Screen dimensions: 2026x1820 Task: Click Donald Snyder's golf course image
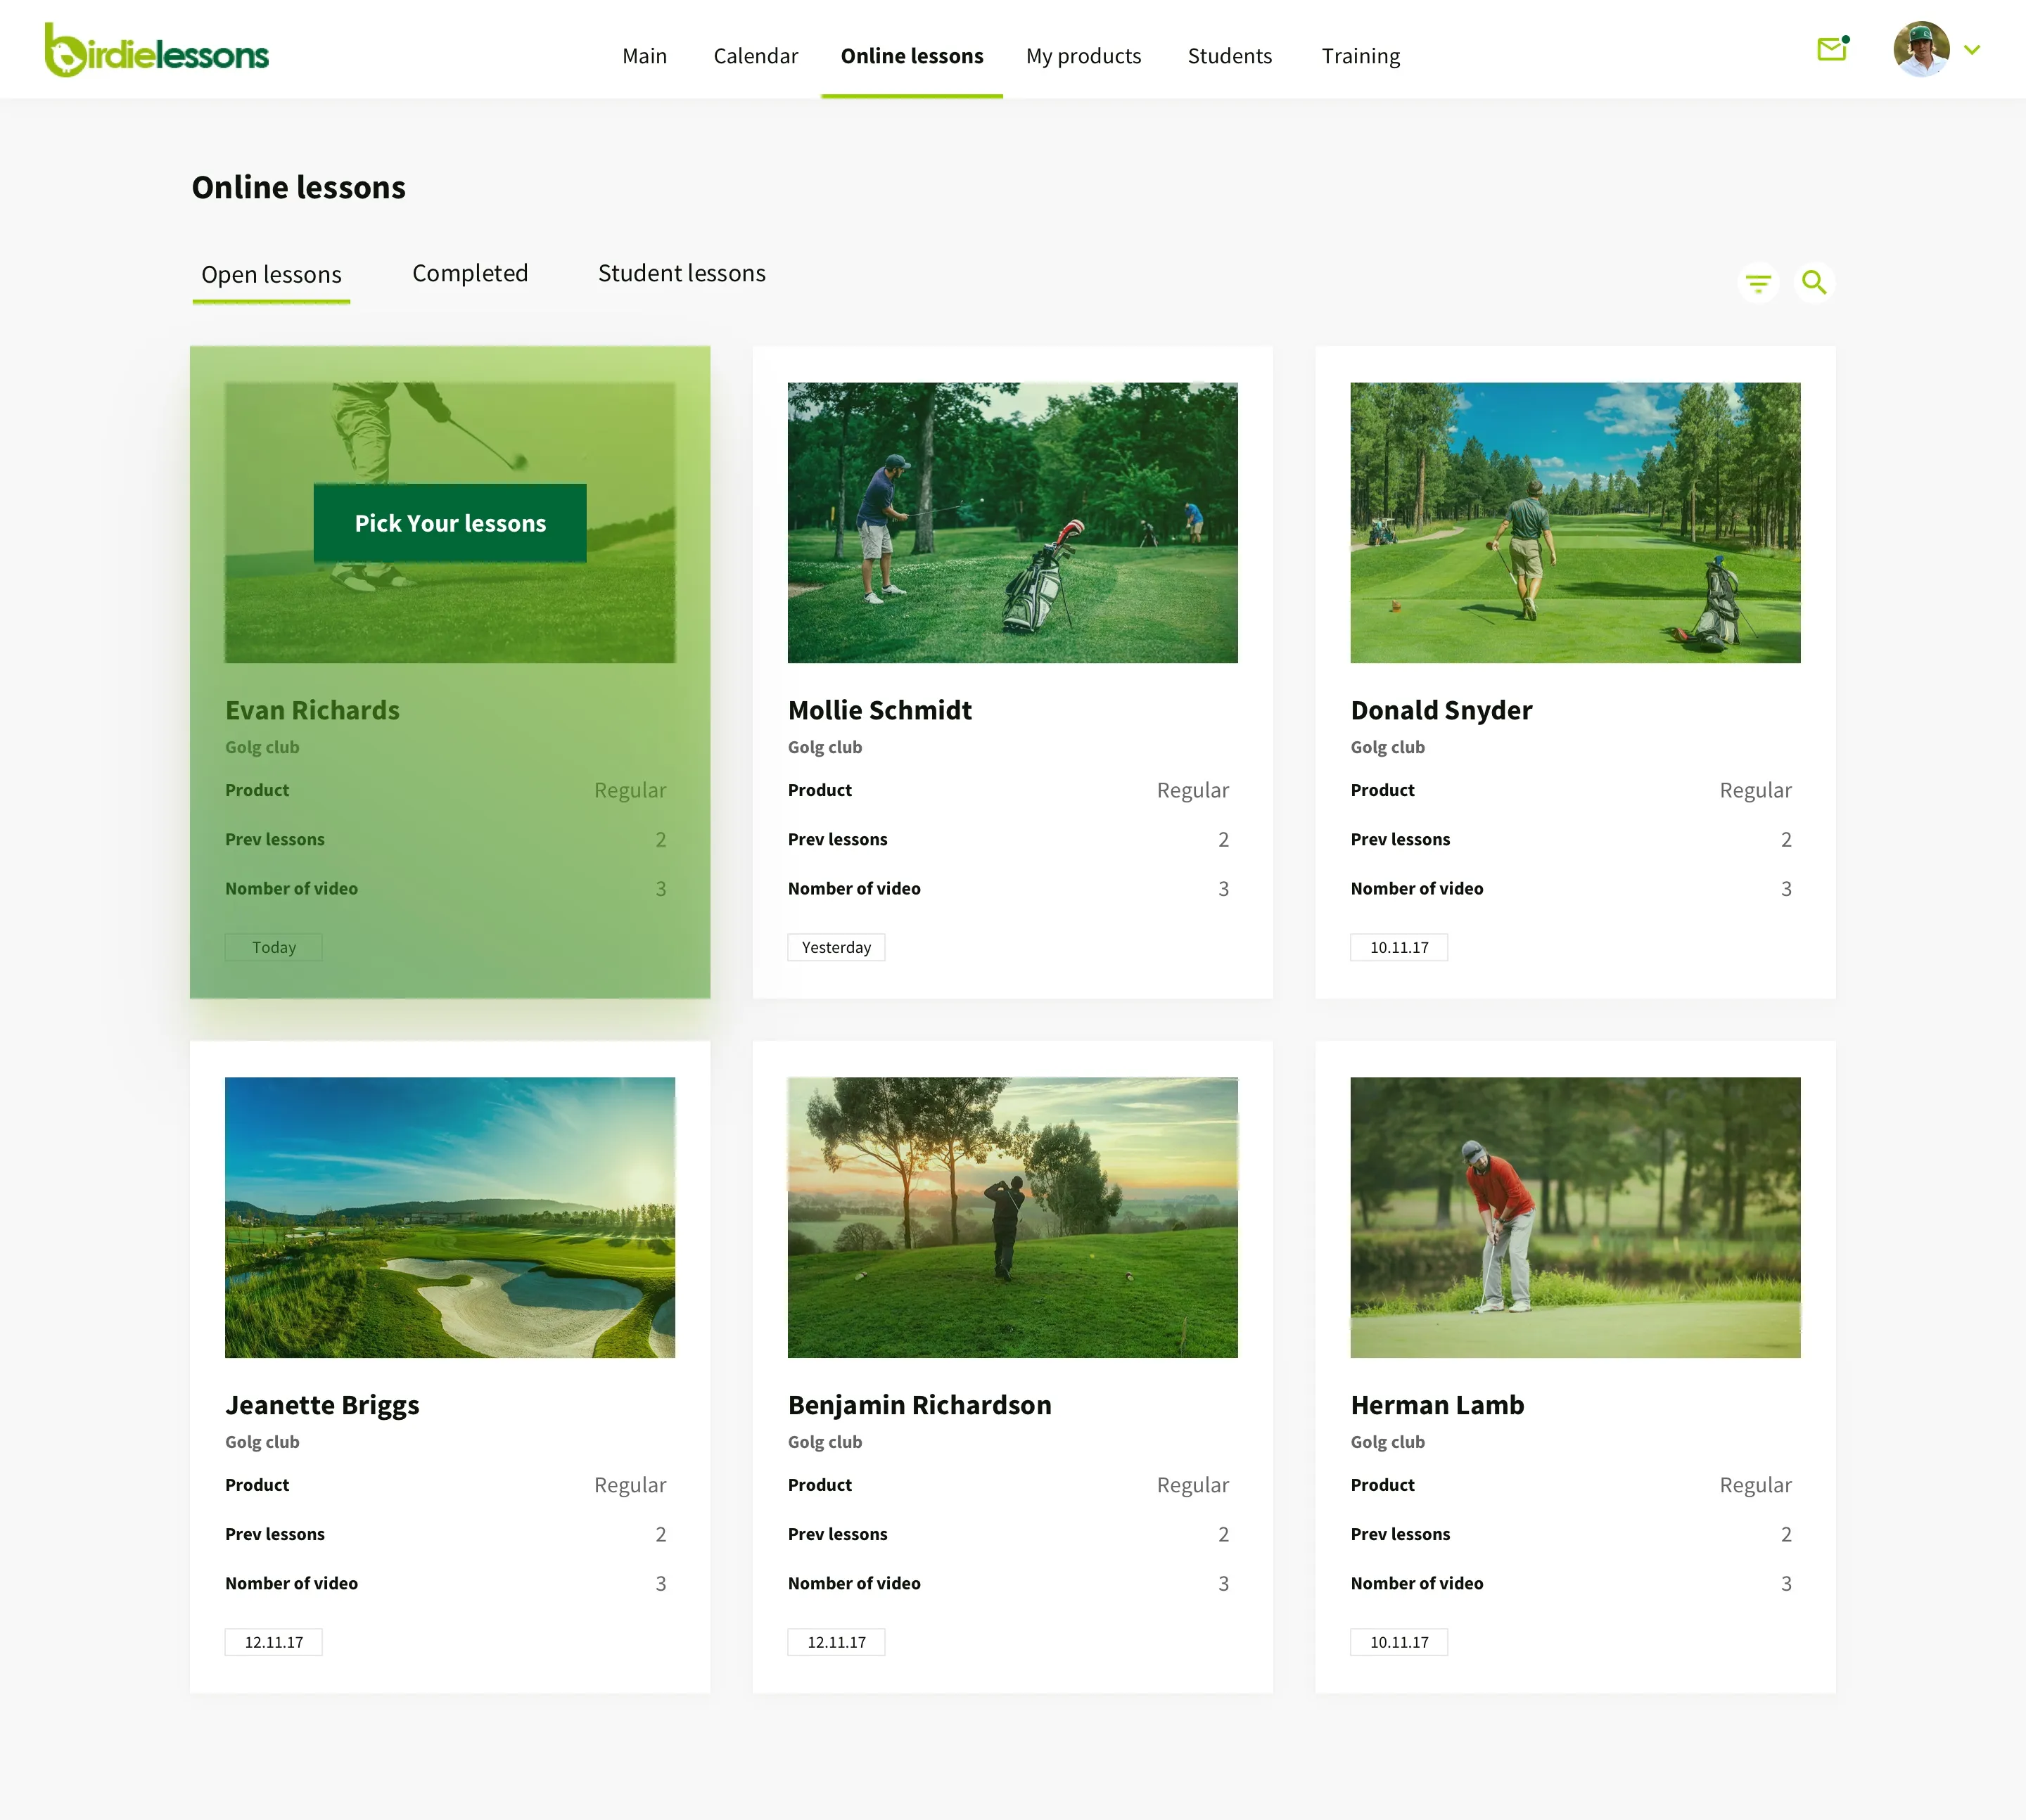1574,522
